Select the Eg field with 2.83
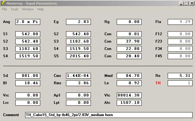The image size is (195, 121). 79,22
